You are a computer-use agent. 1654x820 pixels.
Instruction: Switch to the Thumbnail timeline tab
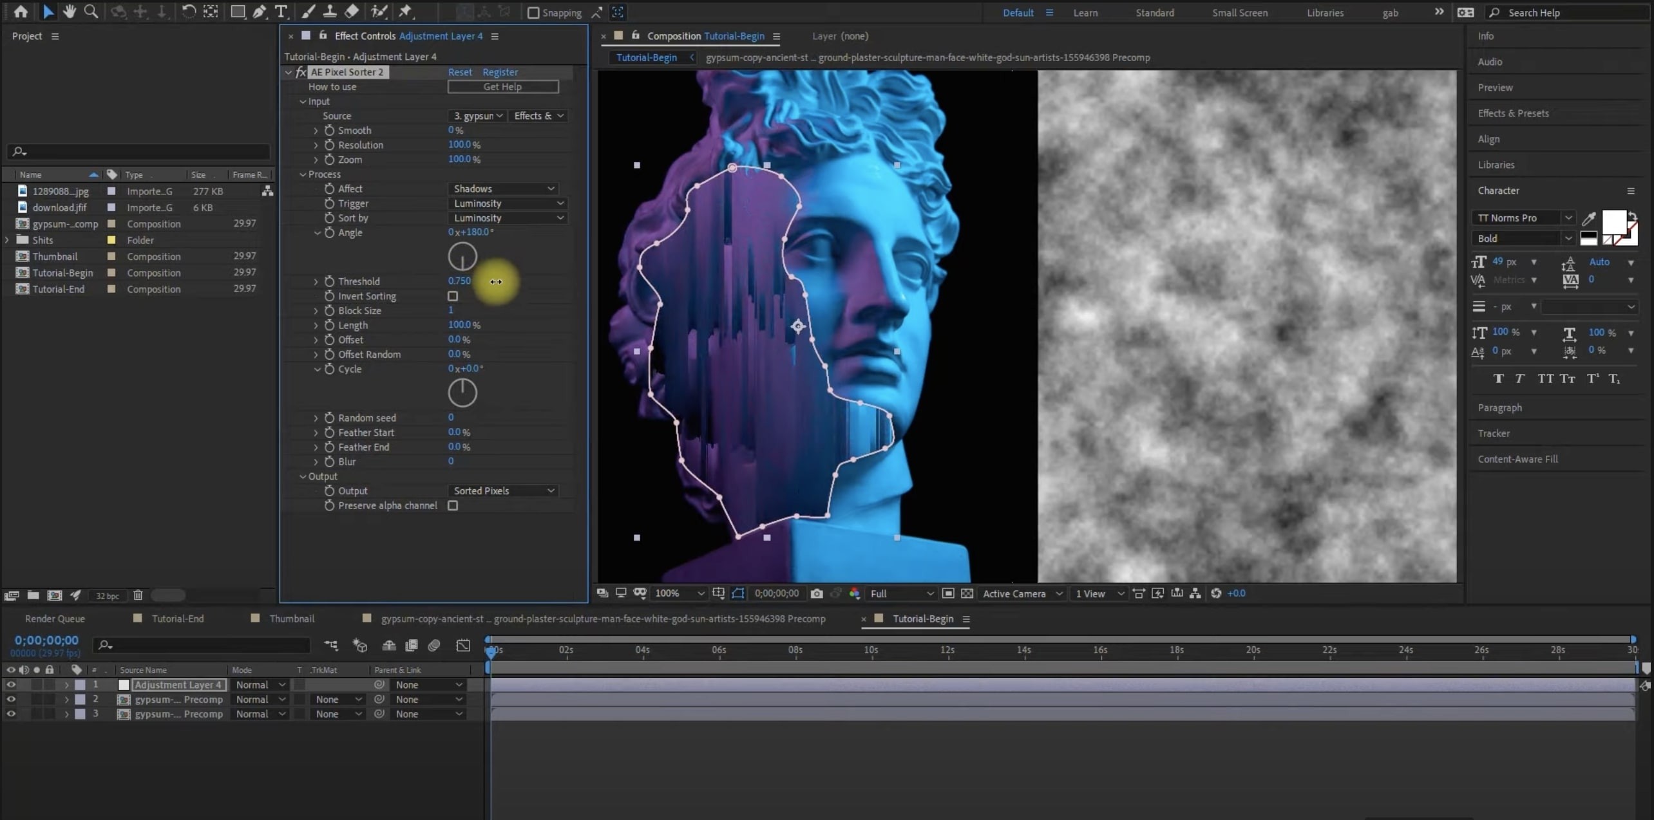pyautogui.click(x=292, y=619)
